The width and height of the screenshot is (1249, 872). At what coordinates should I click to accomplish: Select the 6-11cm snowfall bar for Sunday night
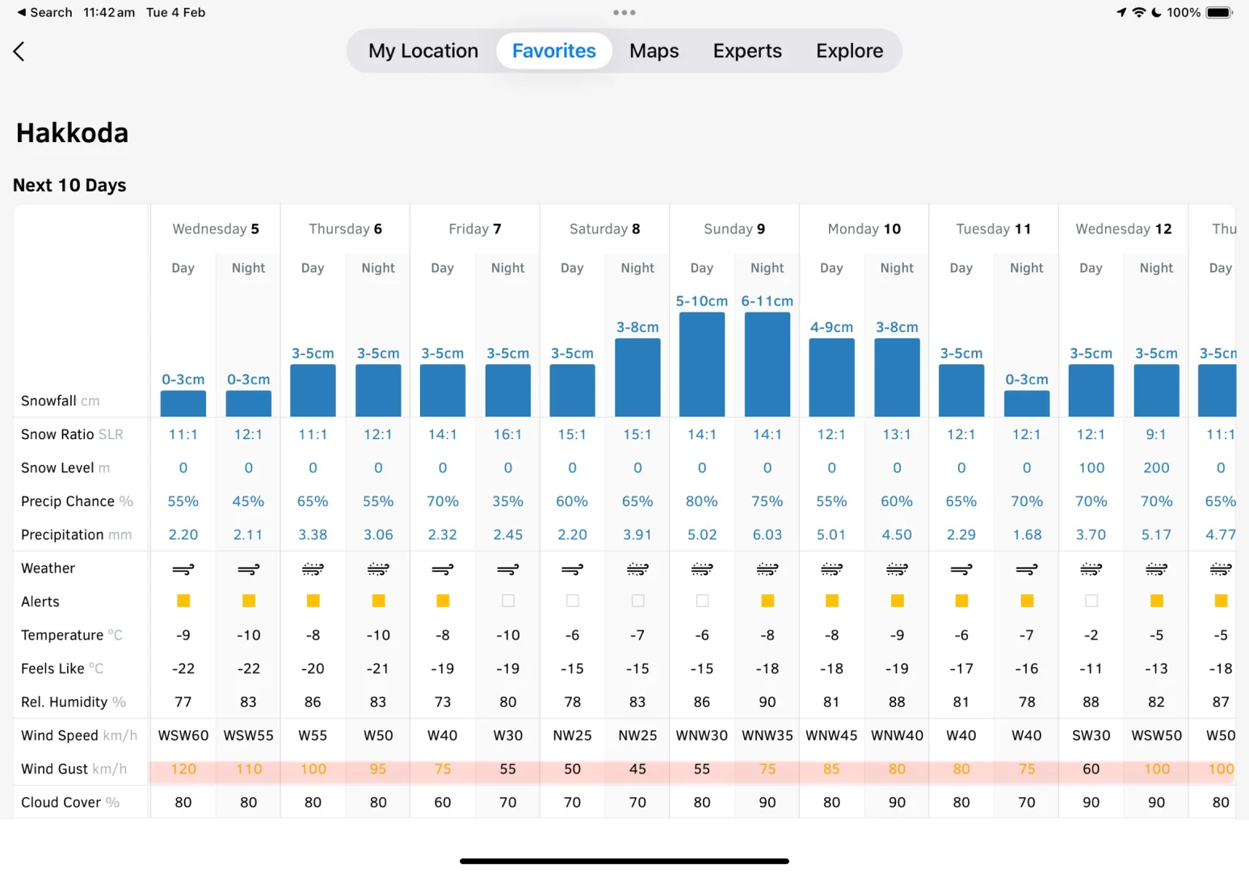pos(766,362)
